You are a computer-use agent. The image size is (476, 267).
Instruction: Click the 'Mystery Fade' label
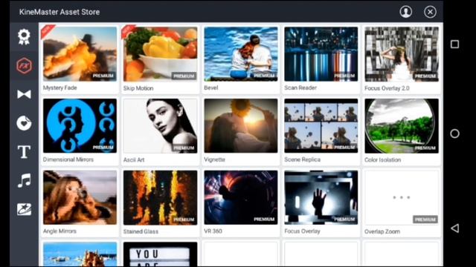click(x=59, y=88)
